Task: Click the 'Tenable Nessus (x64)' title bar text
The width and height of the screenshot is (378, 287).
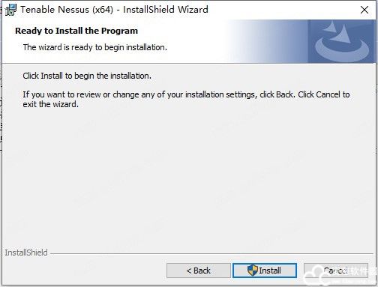Action: coord(67,10)
